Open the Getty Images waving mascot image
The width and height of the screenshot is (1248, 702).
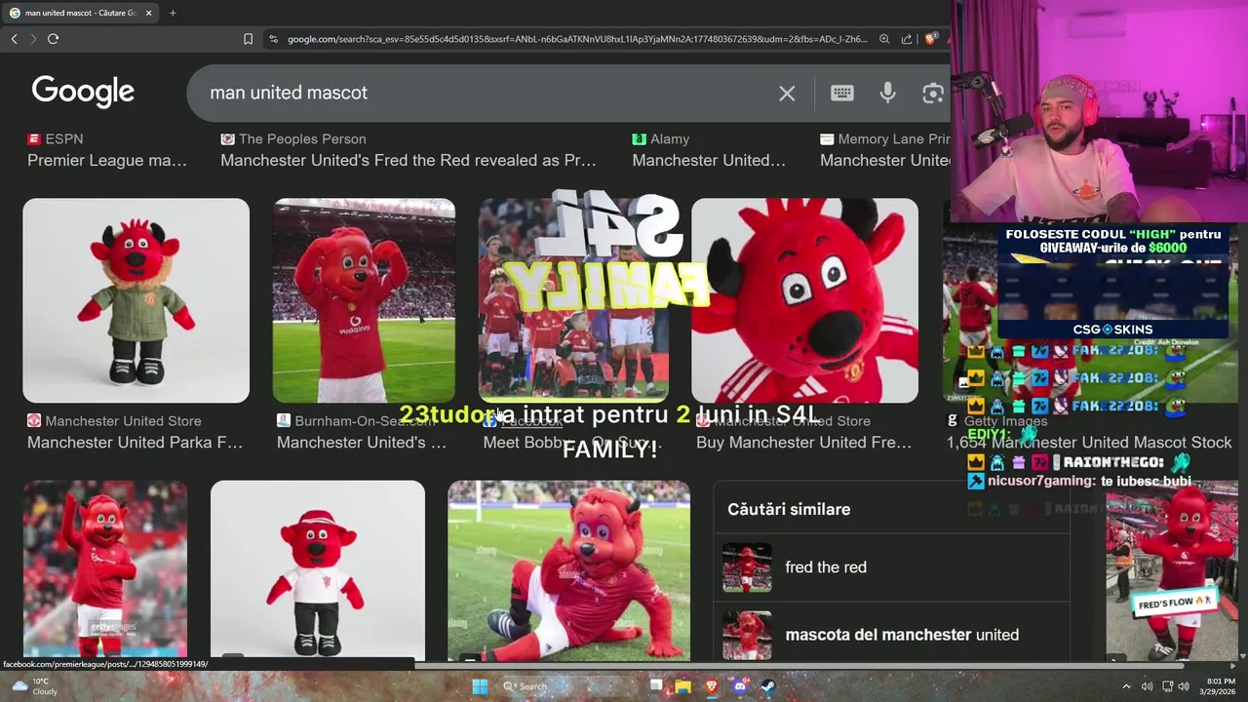click(105, 570)
